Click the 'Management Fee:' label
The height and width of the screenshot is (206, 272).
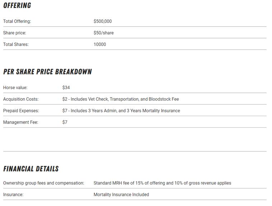tap(20, 122)
